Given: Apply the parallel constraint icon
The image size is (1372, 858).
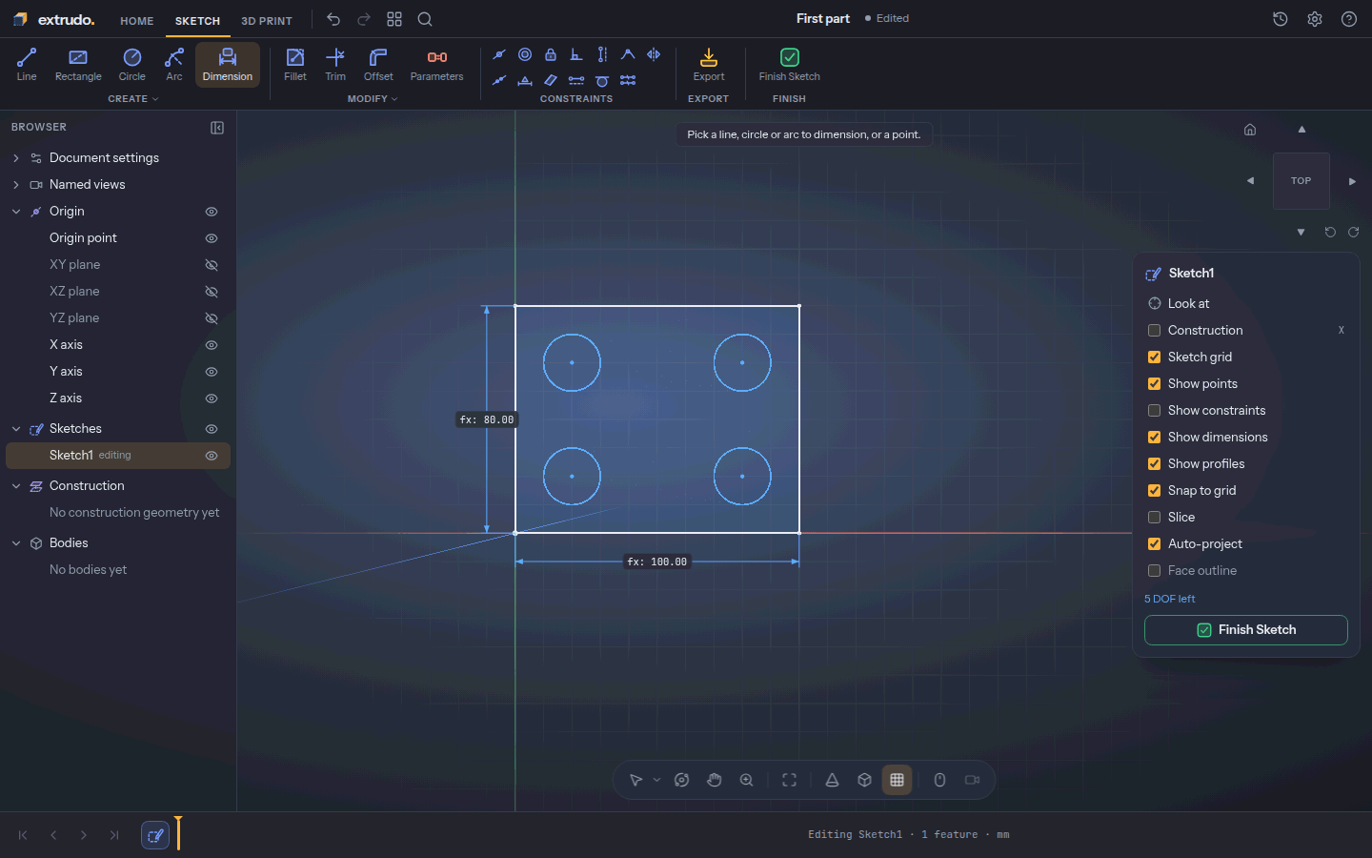Looking at the screenshot, I should pyautogui.click(x=551, y=81).
